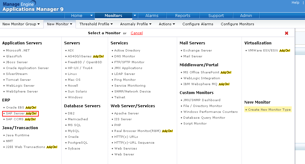This screenshot has height=164, width=305.
Task: Select the Sun Solaris monitor
Action: point(77,91)
